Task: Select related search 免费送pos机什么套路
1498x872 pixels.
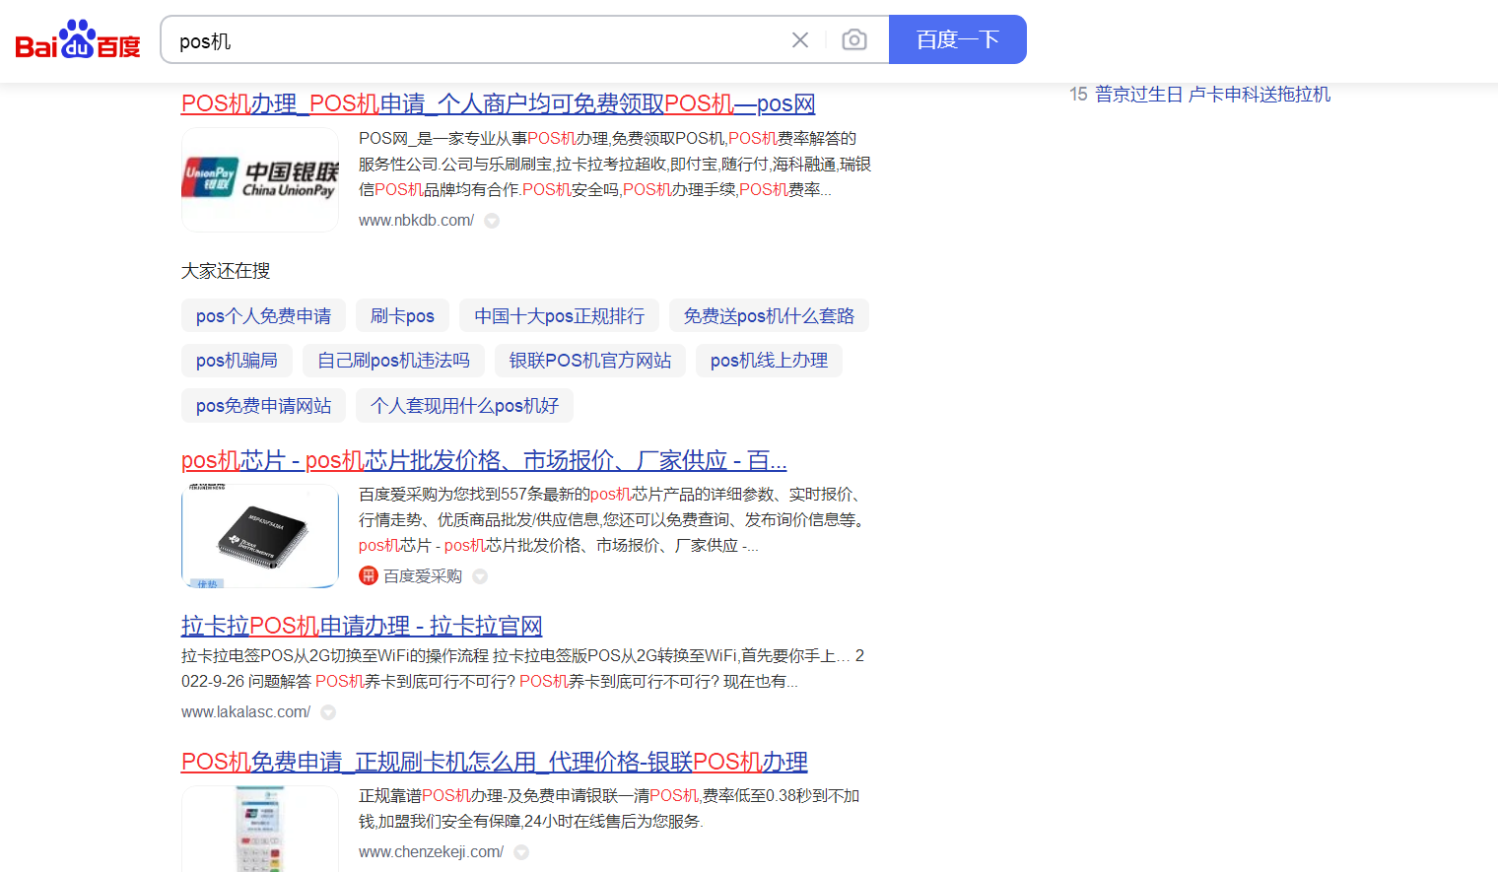Action: coord(769,316)
